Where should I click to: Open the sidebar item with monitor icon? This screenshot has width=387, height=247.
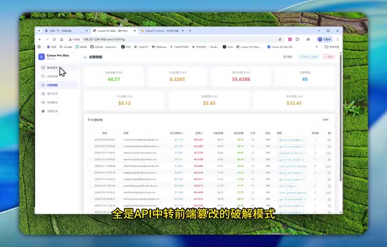click(x=58, y=68)
